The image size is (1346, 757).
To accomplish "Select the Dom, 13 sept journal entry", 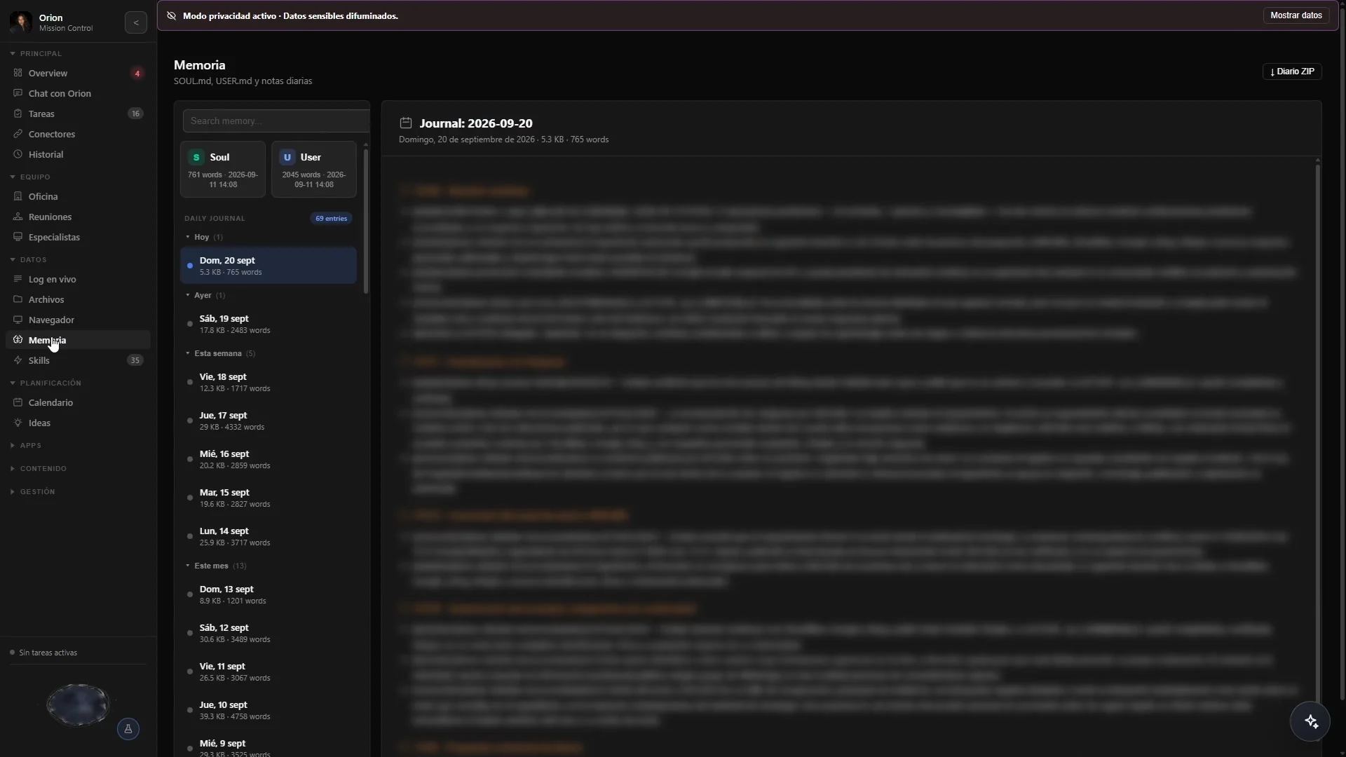I will tap(268, 594).
